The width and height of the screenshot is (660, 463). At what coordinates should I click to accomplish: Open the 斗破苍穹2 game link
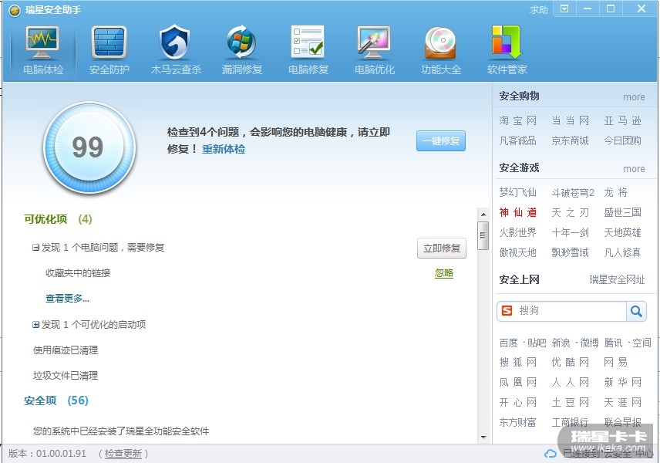pos(573,192)
